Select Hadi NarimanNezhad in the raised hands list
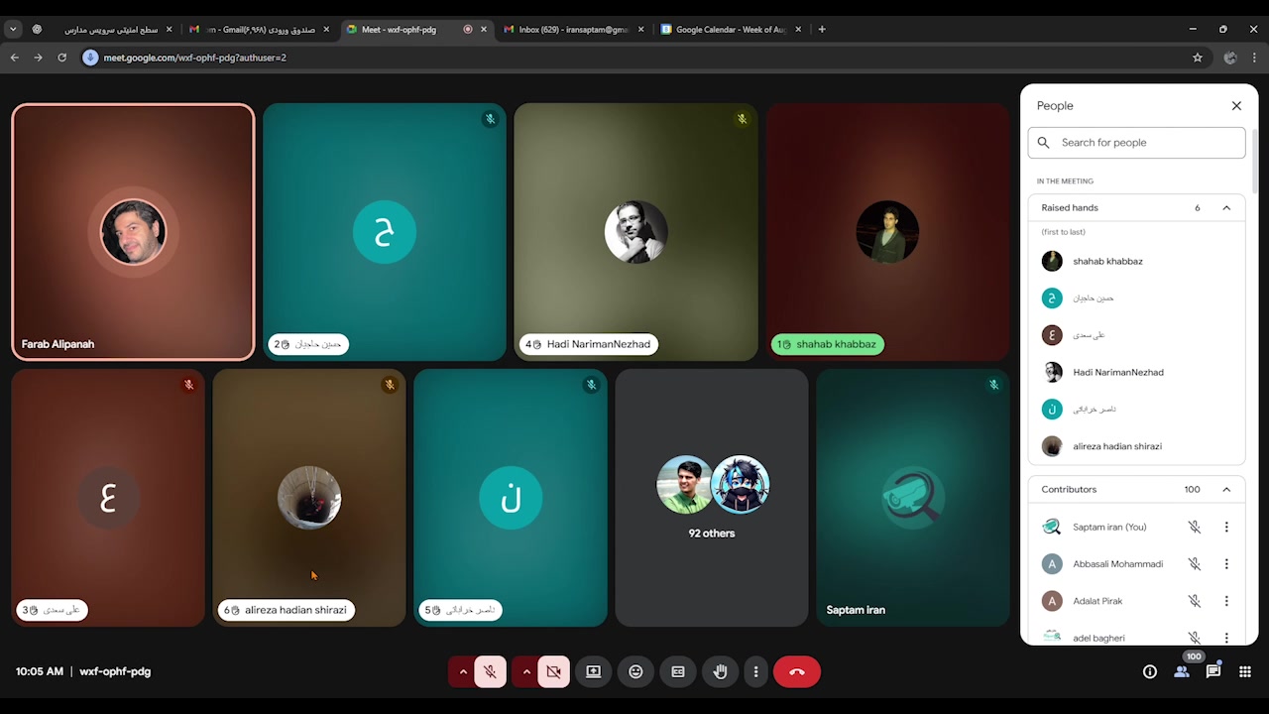 coord(1136,372)
